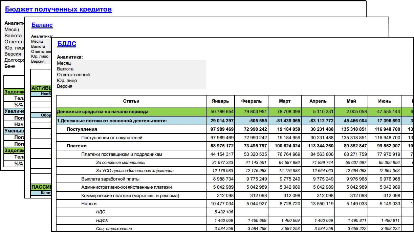Select operating cash flow -81 439 065 for Март
414x232 pixels.
(x=288, y=121)
